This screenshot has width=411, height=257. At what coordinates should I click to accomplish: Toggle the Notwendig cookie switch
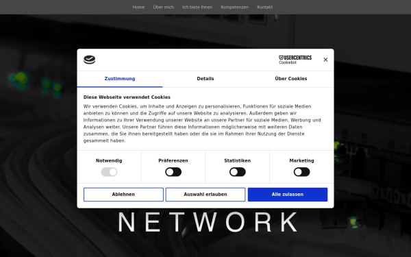tap(109, 172)
